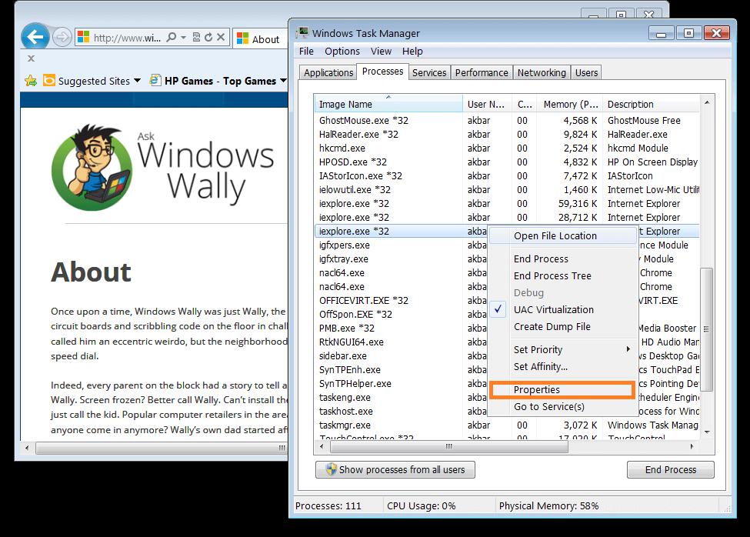This screenshot has height=537, width=750.
Task: Select taskmgr.exe process row
Action: coord(507,425)
